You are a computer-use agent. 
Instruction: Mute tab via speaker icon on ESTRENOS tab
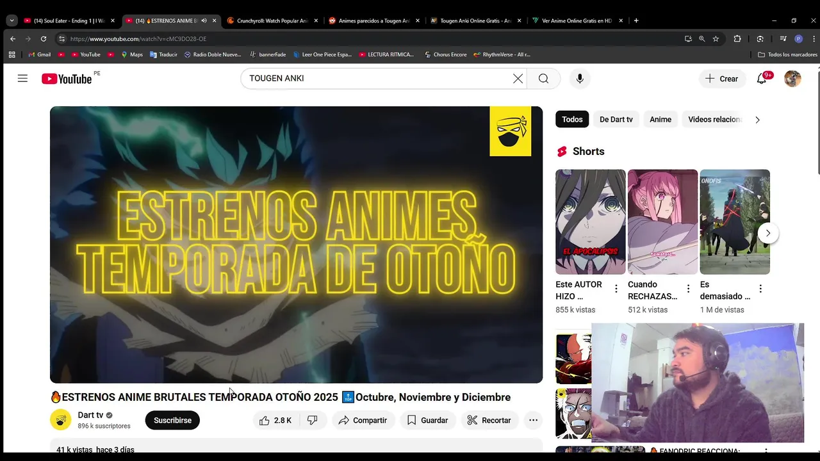click(x=204, y=20)
